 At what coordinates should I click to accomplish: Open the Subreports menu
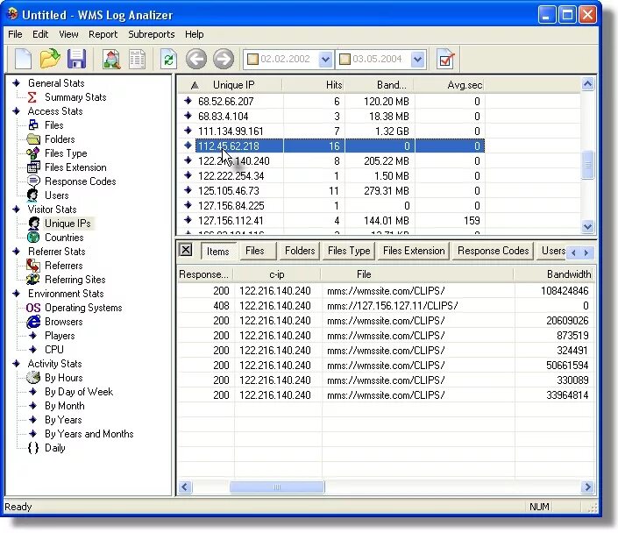click(x=152, y=34)
